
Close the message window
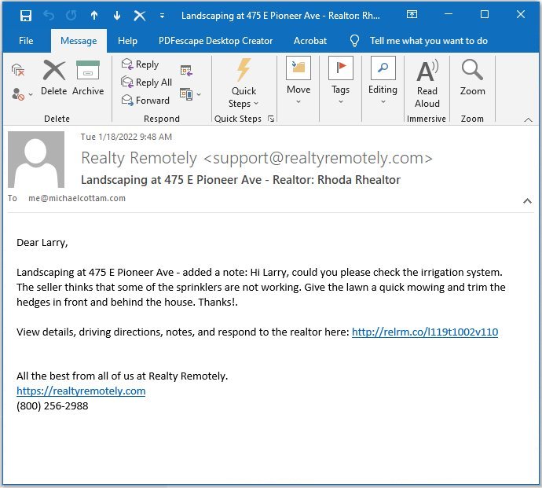coord(521,14)
